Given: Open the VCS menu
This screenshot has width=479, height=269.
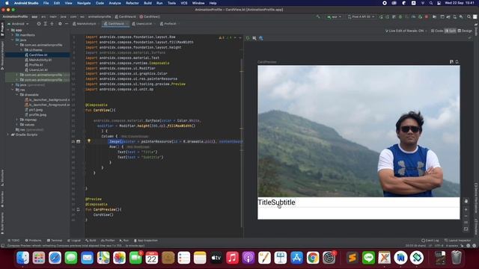Looking at the screenshot, I should tap(184, 3).
